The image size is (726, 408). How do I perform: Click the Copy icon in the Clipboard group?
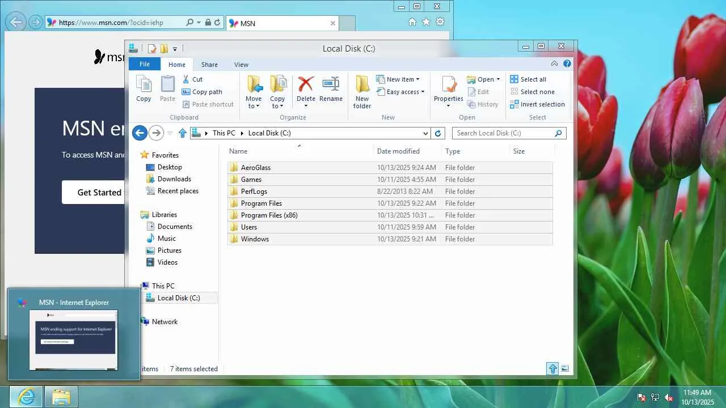pos(143,84)
